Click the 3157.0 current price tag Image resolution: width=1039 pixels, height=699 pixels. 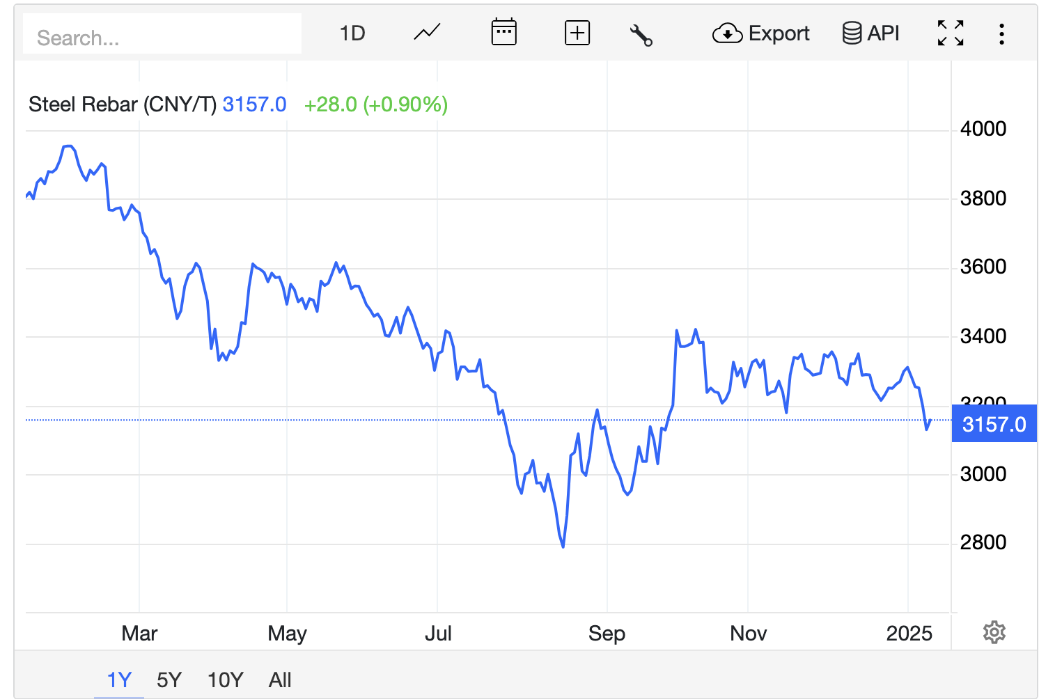coord(994,424)
